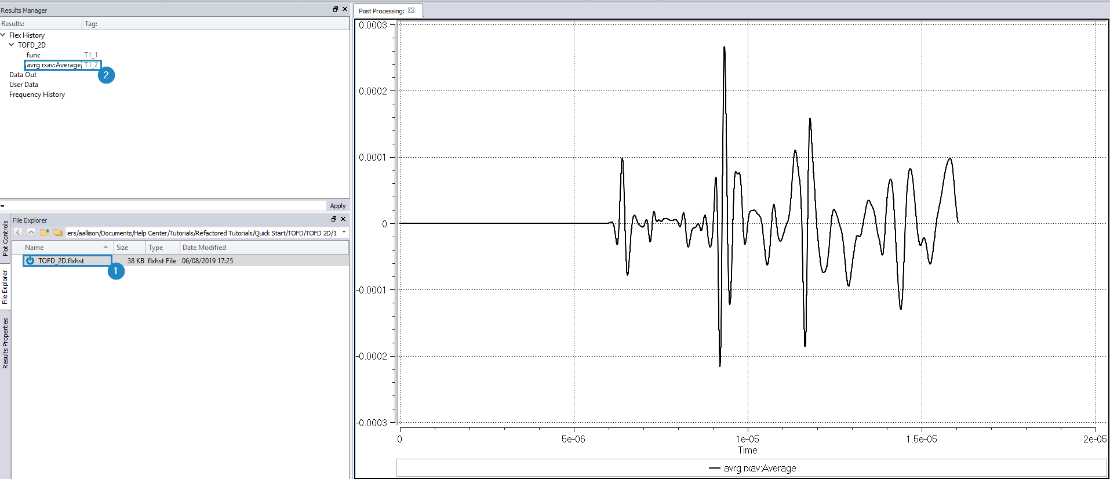Image resolution: width=1110 pixels, height=479 pixels.
Task: Click the flxhst File type cell
Action: pyautogui.click(x=162, y=261)
